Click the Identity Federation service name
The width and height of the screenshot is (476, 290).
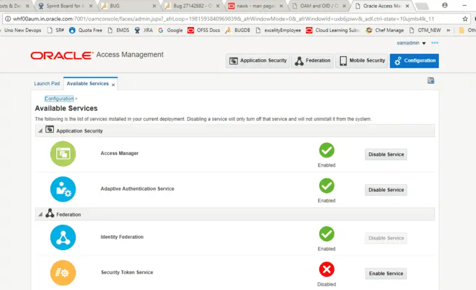tap(122, 237)
